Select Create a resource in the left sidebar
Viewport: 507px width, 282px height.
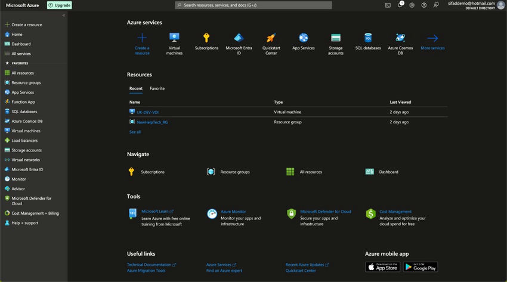click(x=26, y=24)
